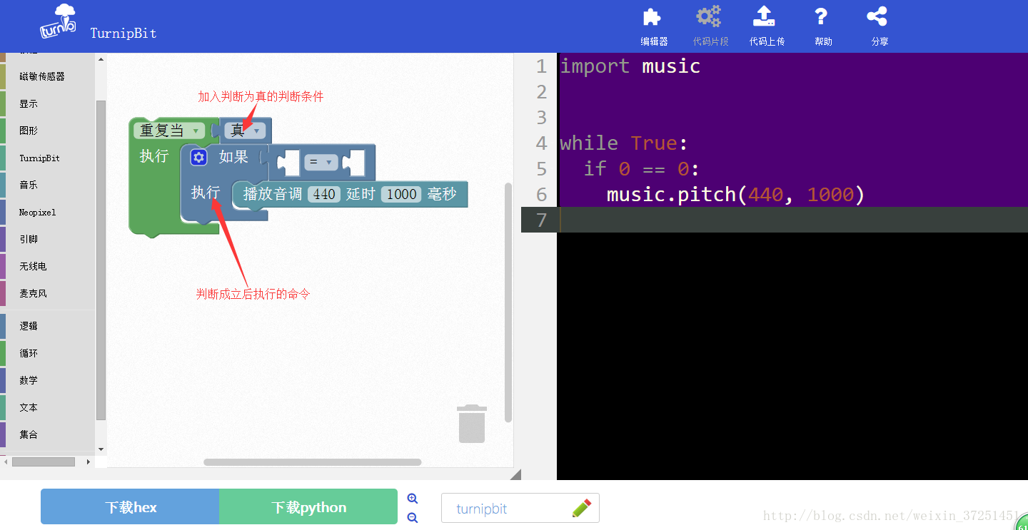Click the toolbox scroll up arrow
The width and height of the screenshot is (1028, 530).
(101, 59)
